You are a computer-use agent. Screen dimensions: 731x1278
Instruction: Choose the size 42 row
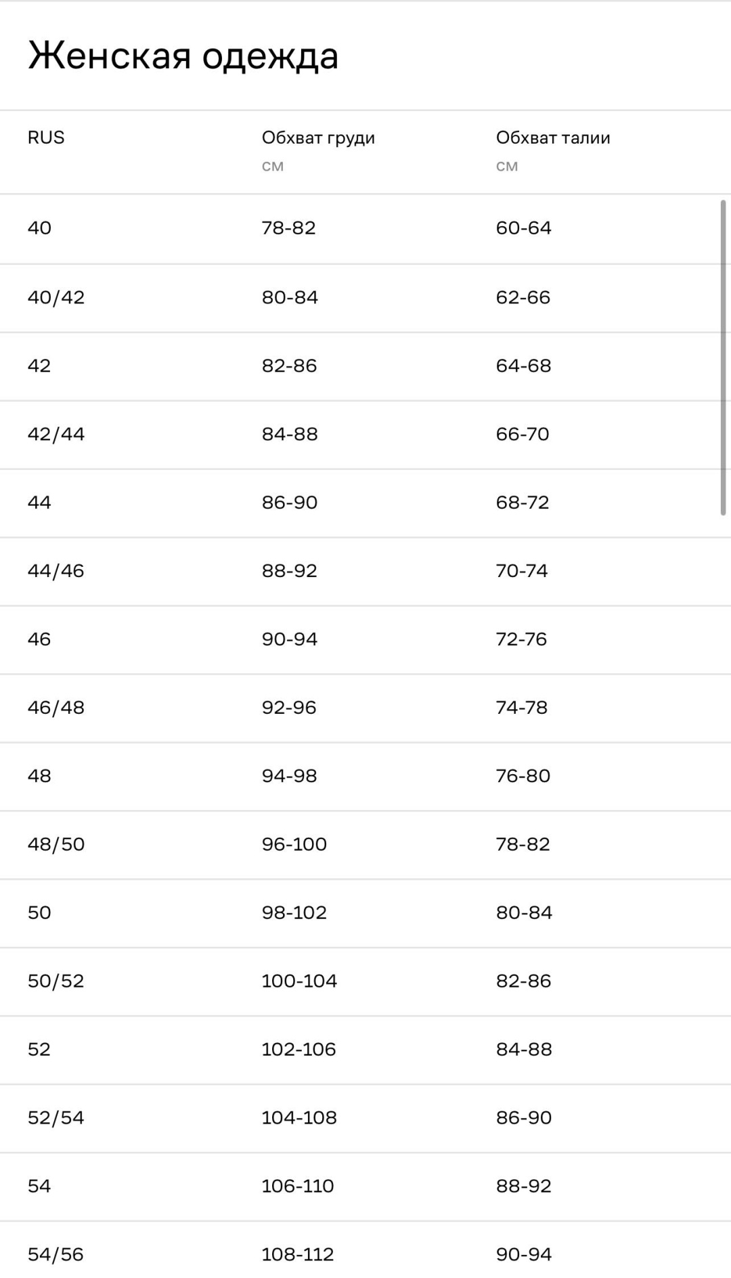pos(365,366)
